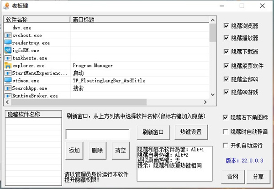The image size is (274, 189).
Task: Select the dwm.exe row
Action: [x=106, y=27]
